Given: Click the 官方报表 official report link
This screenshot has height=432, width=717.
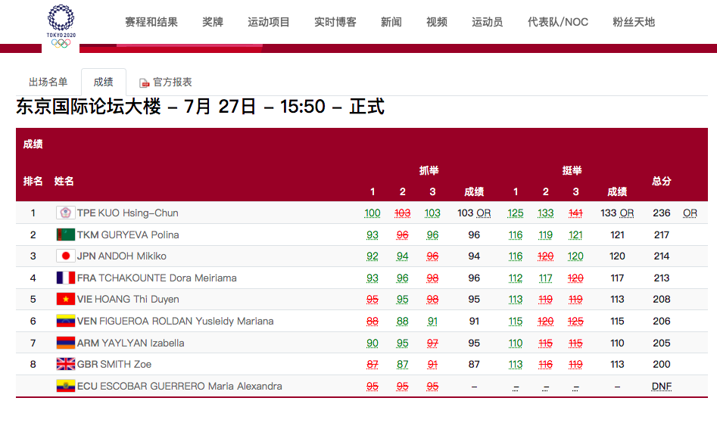Looking at the screenshot, I should coord(173,82).
